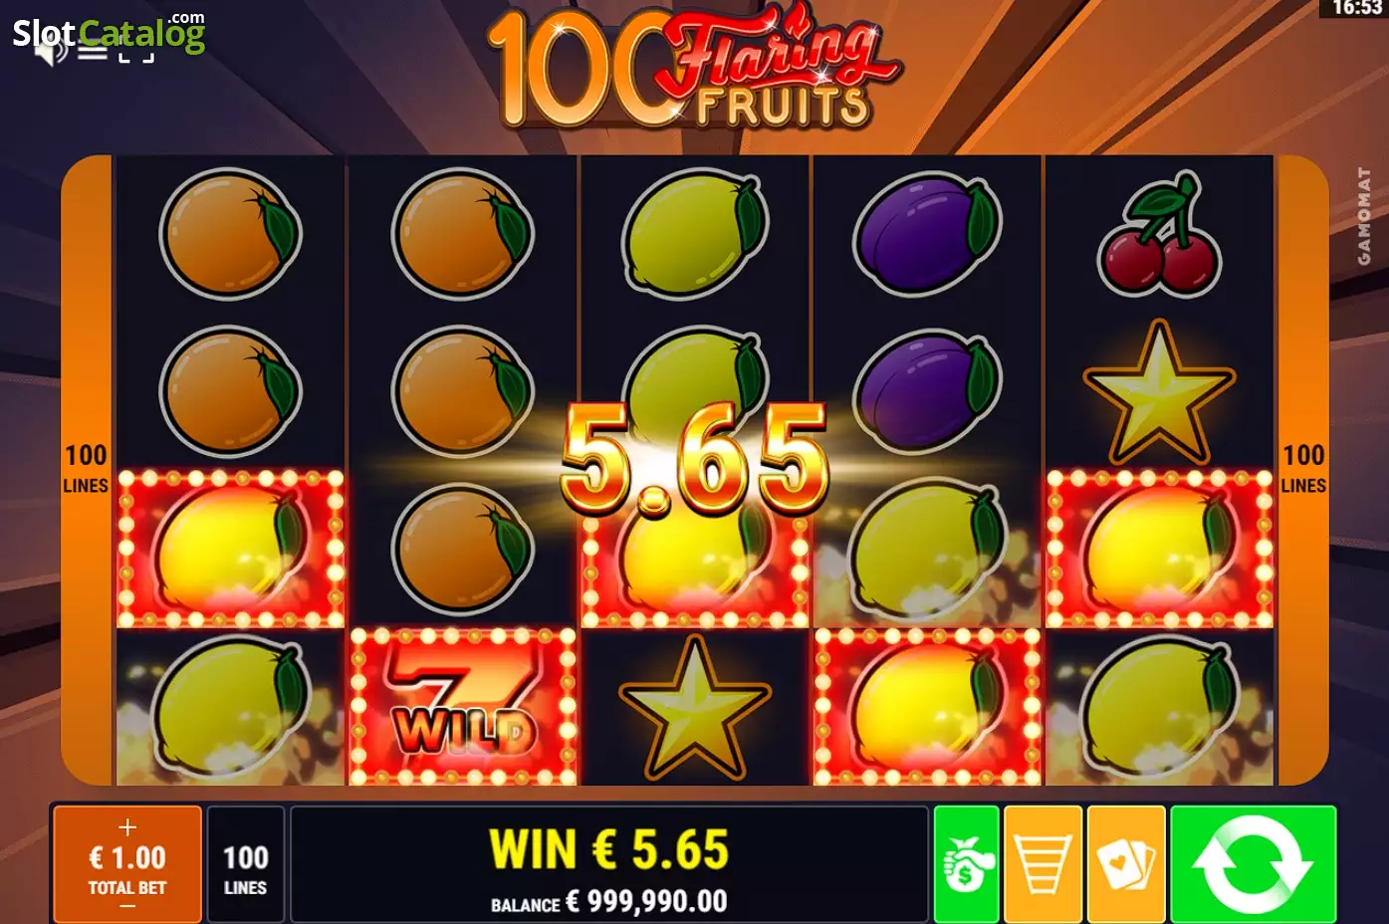Click the cherries symbol on reel five

coord(1159,234)
